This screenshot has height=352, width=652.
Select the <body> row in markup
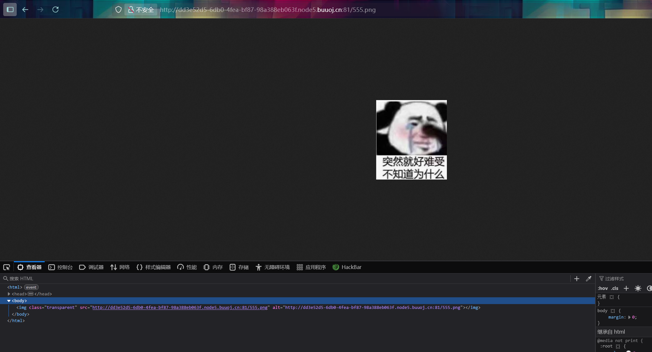point(297,301)
